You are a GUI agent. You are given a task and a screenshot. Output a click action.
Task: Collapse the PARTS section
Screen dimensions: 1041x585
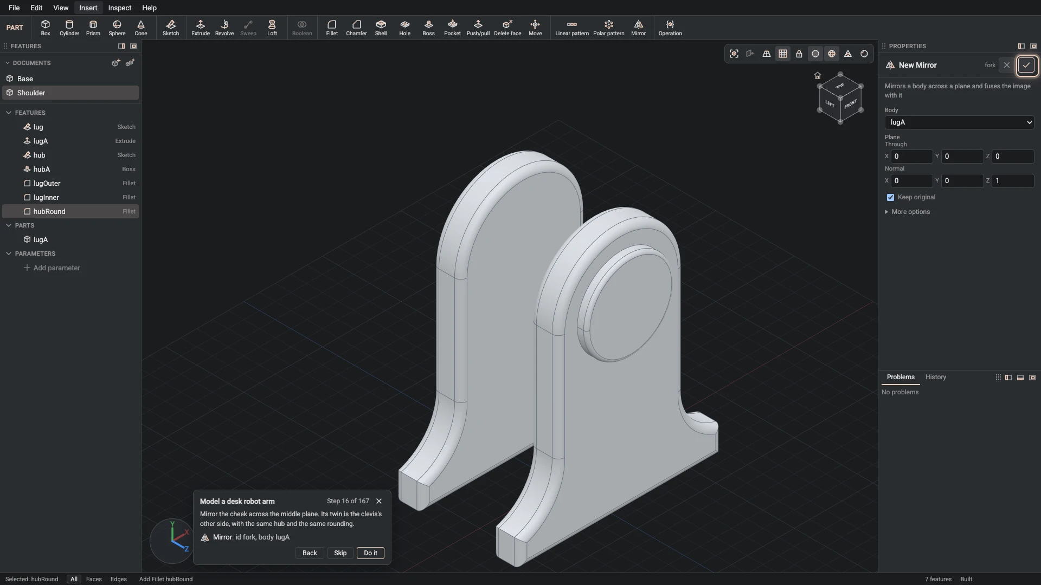pyautogui.click(x=9, y=225)
